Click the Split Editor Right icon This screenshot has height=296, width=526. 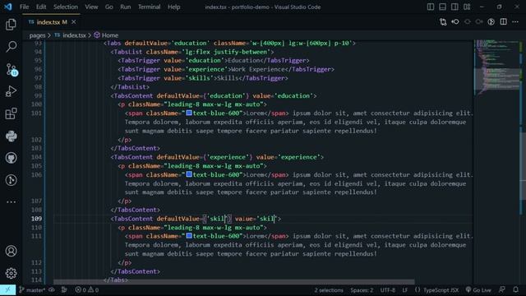pyautogui.click(x=503, y=22)
